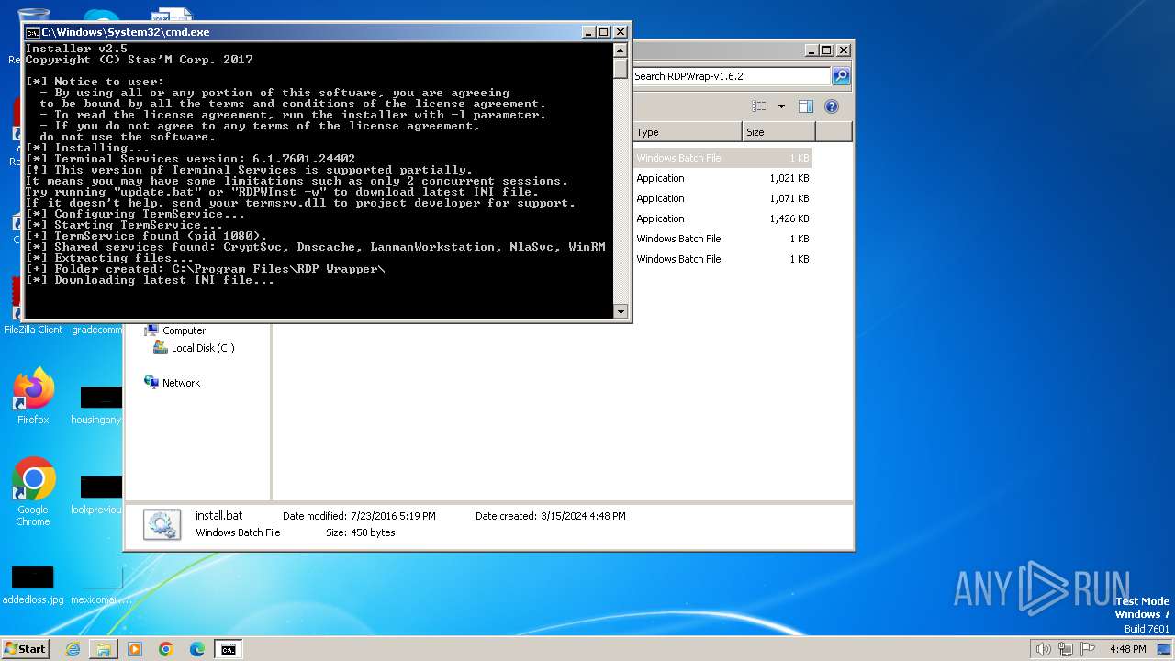Viewport: 1175px width, 661px height.
Task: Switch to the cmd taskbar button
Action: pyautogui.click(x=228, y=649)
